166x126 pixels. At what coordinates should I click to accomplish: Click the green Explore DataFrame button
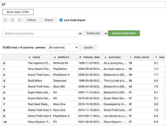(x=124, y=33)
